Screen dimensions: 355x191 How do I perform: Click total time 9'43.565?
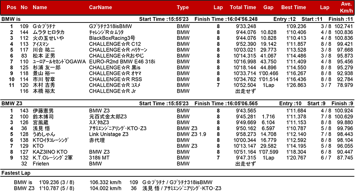tap(246, 111)
